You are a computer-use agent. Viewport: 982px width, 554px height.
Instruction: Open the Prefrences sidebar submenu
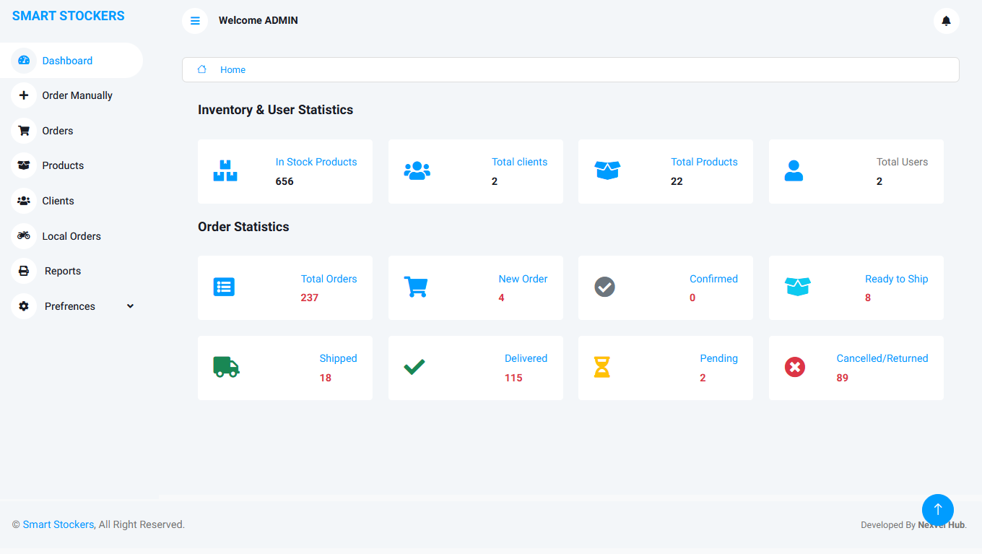point(70,306)
